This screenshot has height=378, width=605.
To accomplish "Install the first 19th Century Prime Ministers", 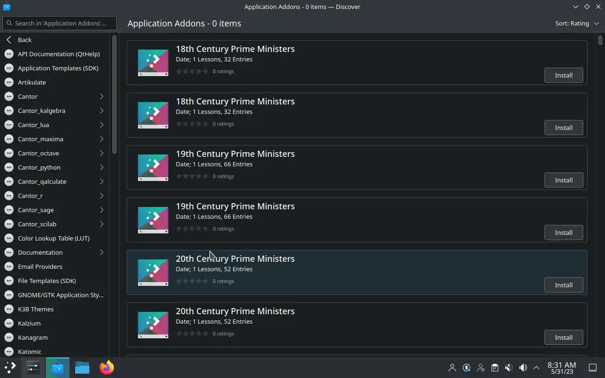I will pyautogui.click(x=563, y=180).
